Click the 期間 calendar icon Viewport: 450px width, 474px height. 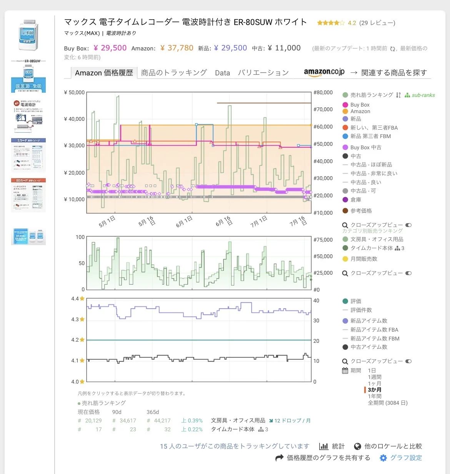point(345,371)
